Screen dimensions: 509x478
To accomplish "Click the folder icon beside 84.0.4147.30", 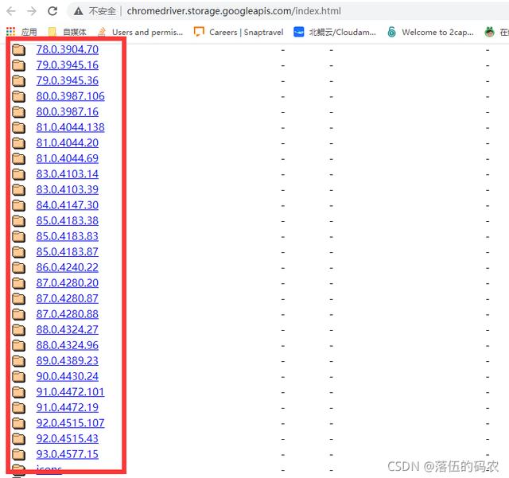I will tap(19, 205).
